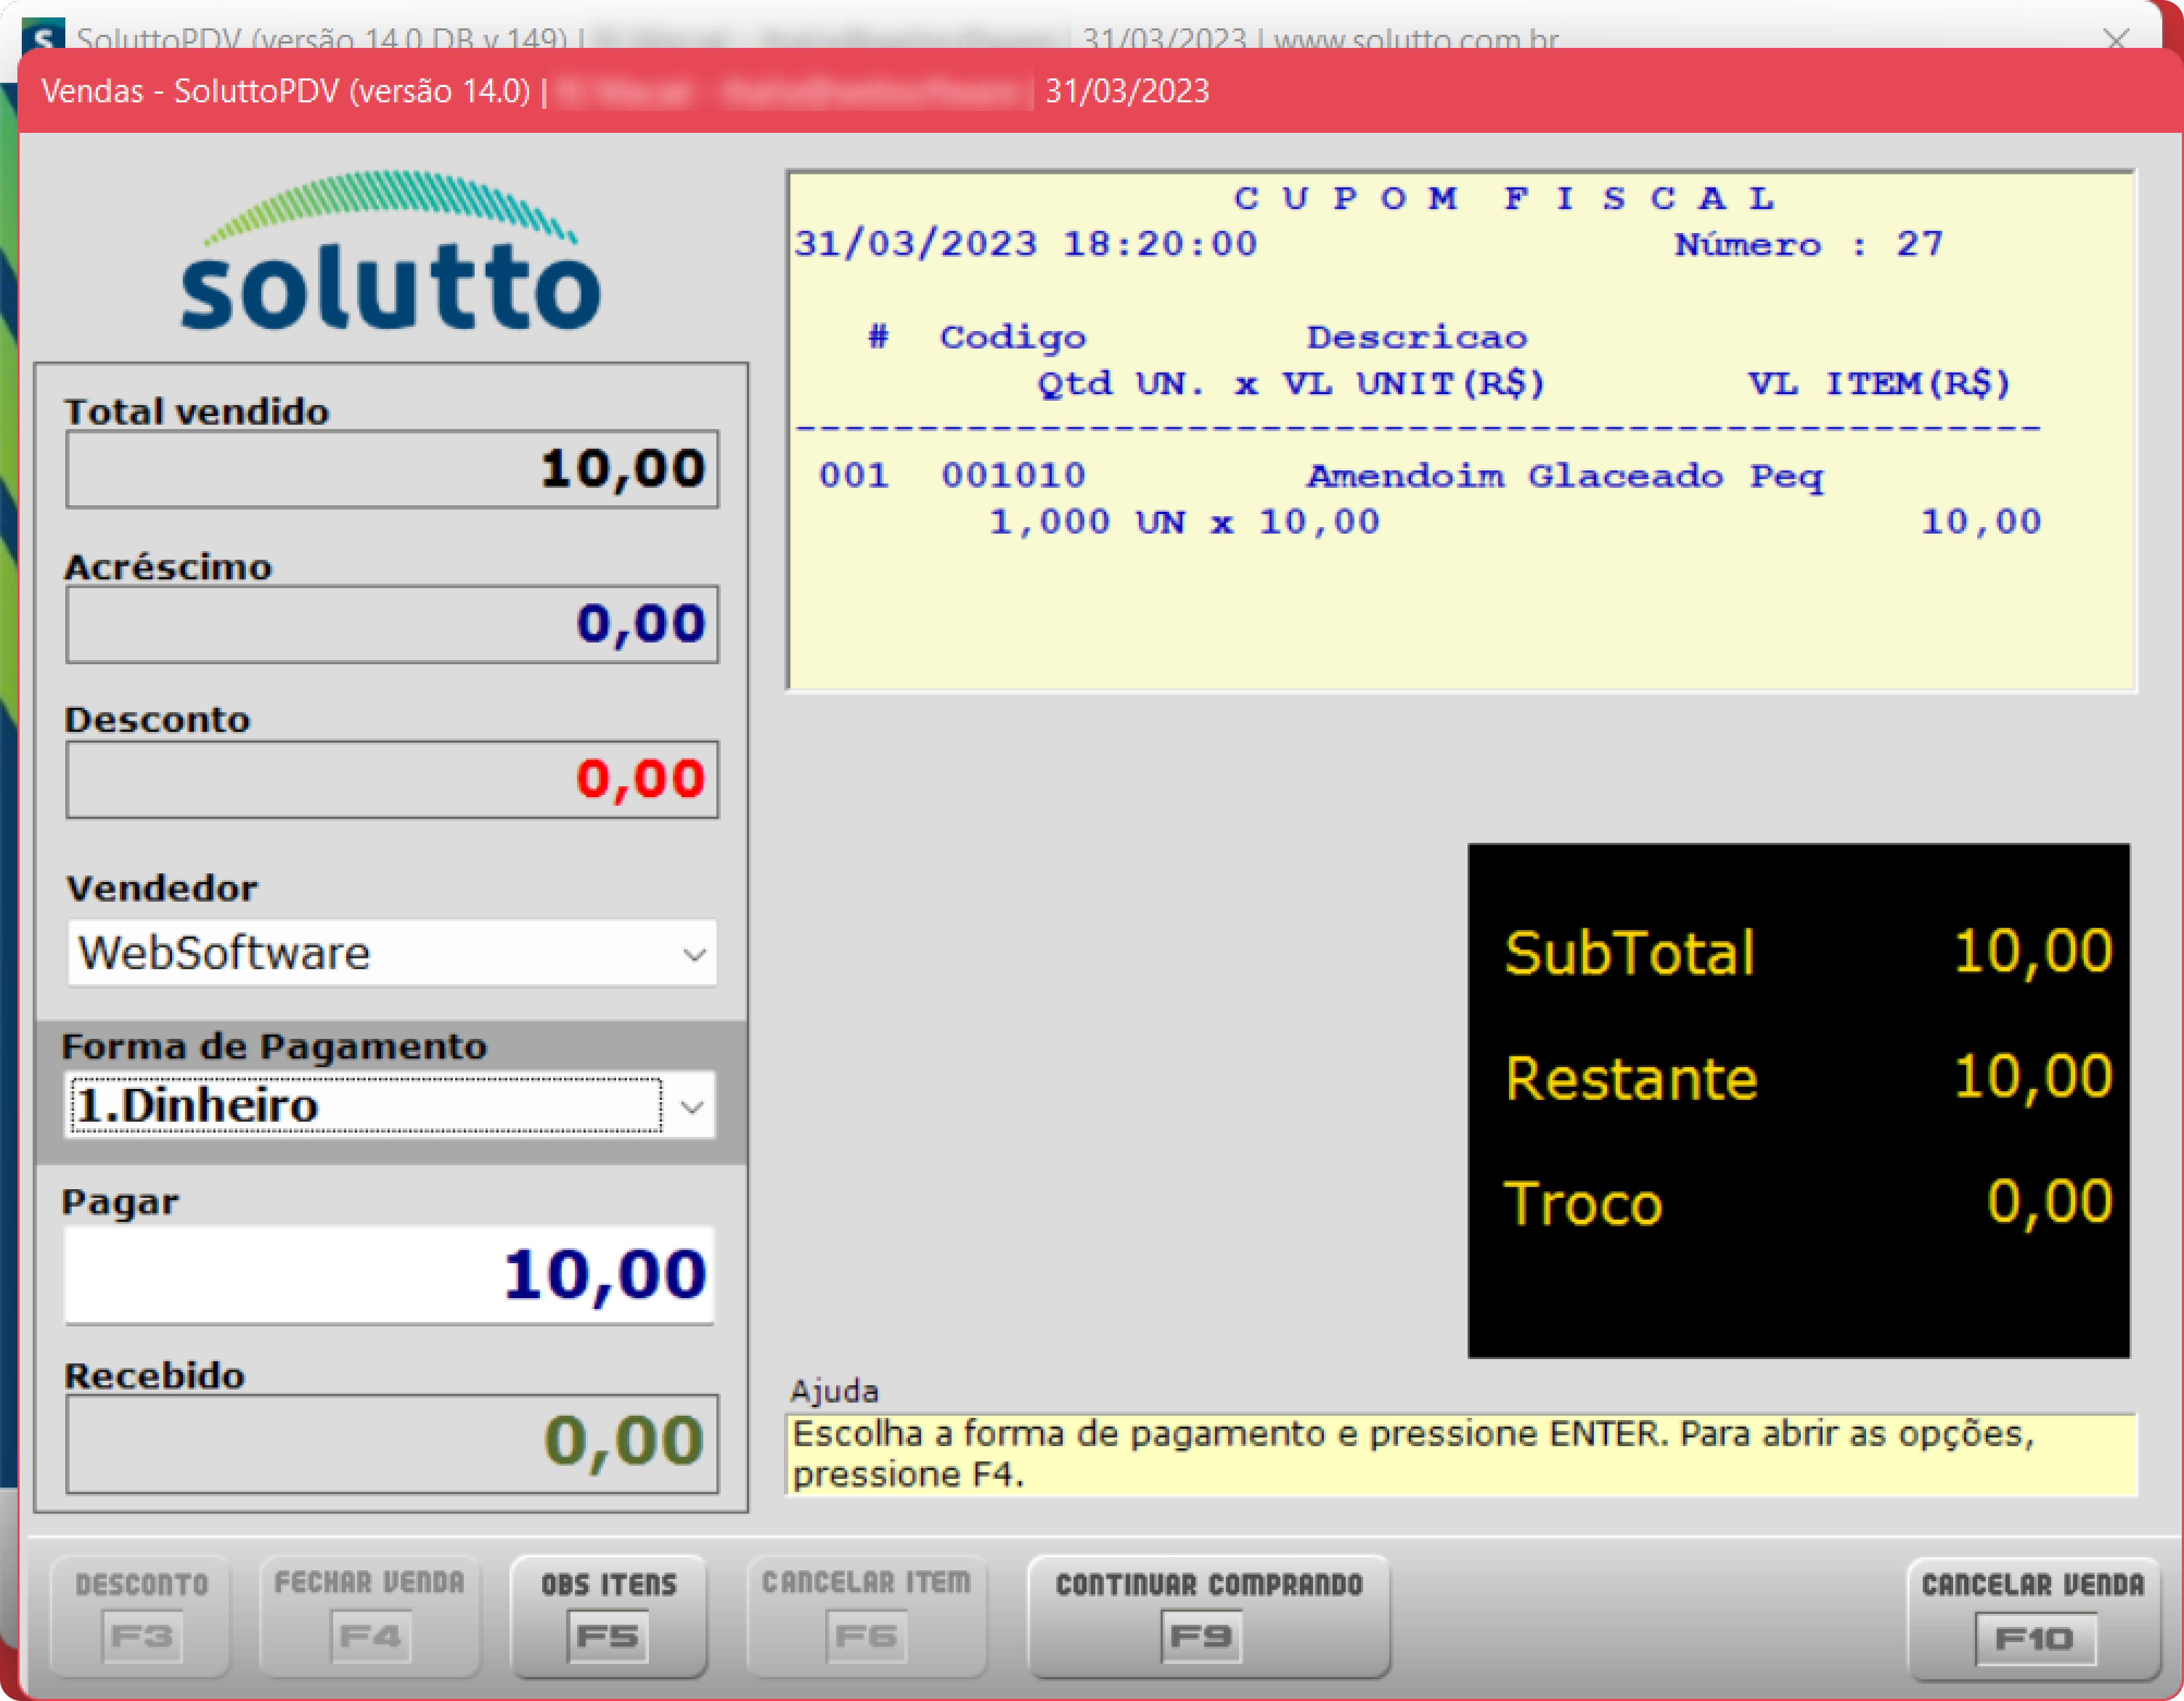The image size is (2184, 1701).
Task: Click the Recebido amount field
Action: pos(392,1443)
